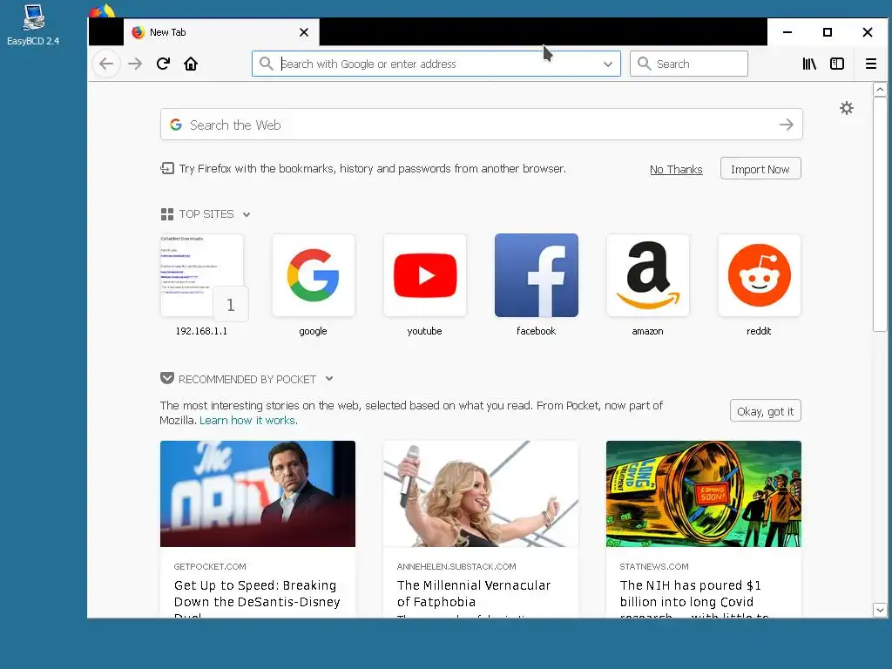This screenshot has height=669, width=892.
Task: Select the New Tab tab
Action: click(221, 32)
